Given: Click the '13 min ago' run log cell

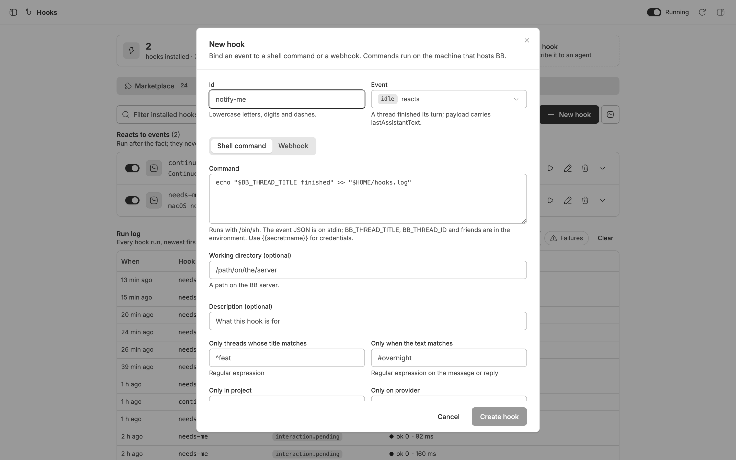Looking at the screenshot, I should 136,280.
